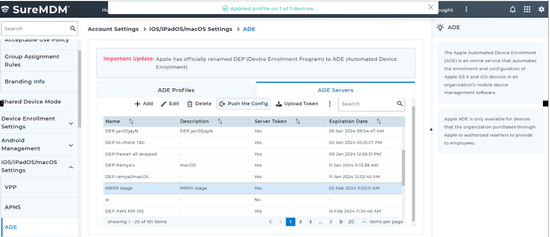Select the DEP ramya2macOS row

pyautogui.click(x=253, y=177)
